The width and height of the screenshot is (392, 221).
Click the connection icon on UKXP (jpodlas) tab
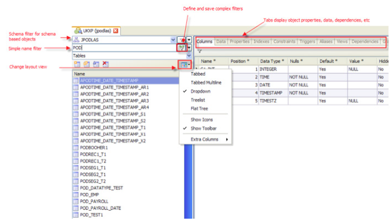pos(78,31)
